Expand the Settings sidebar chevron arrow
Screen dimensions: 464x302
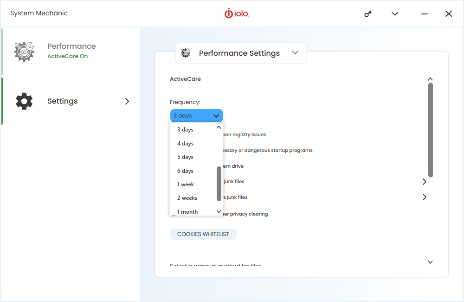127,101
